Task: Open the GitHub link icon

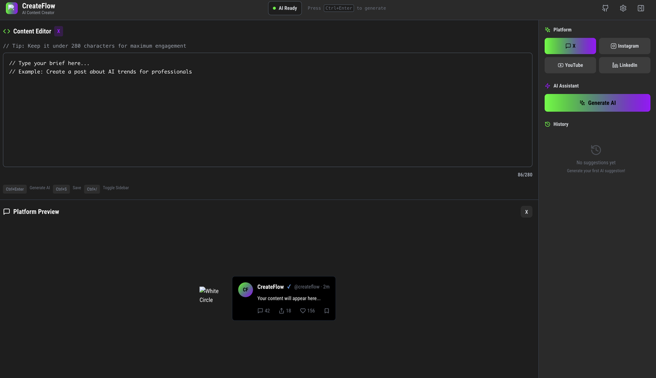Action: tap(605, 8)
